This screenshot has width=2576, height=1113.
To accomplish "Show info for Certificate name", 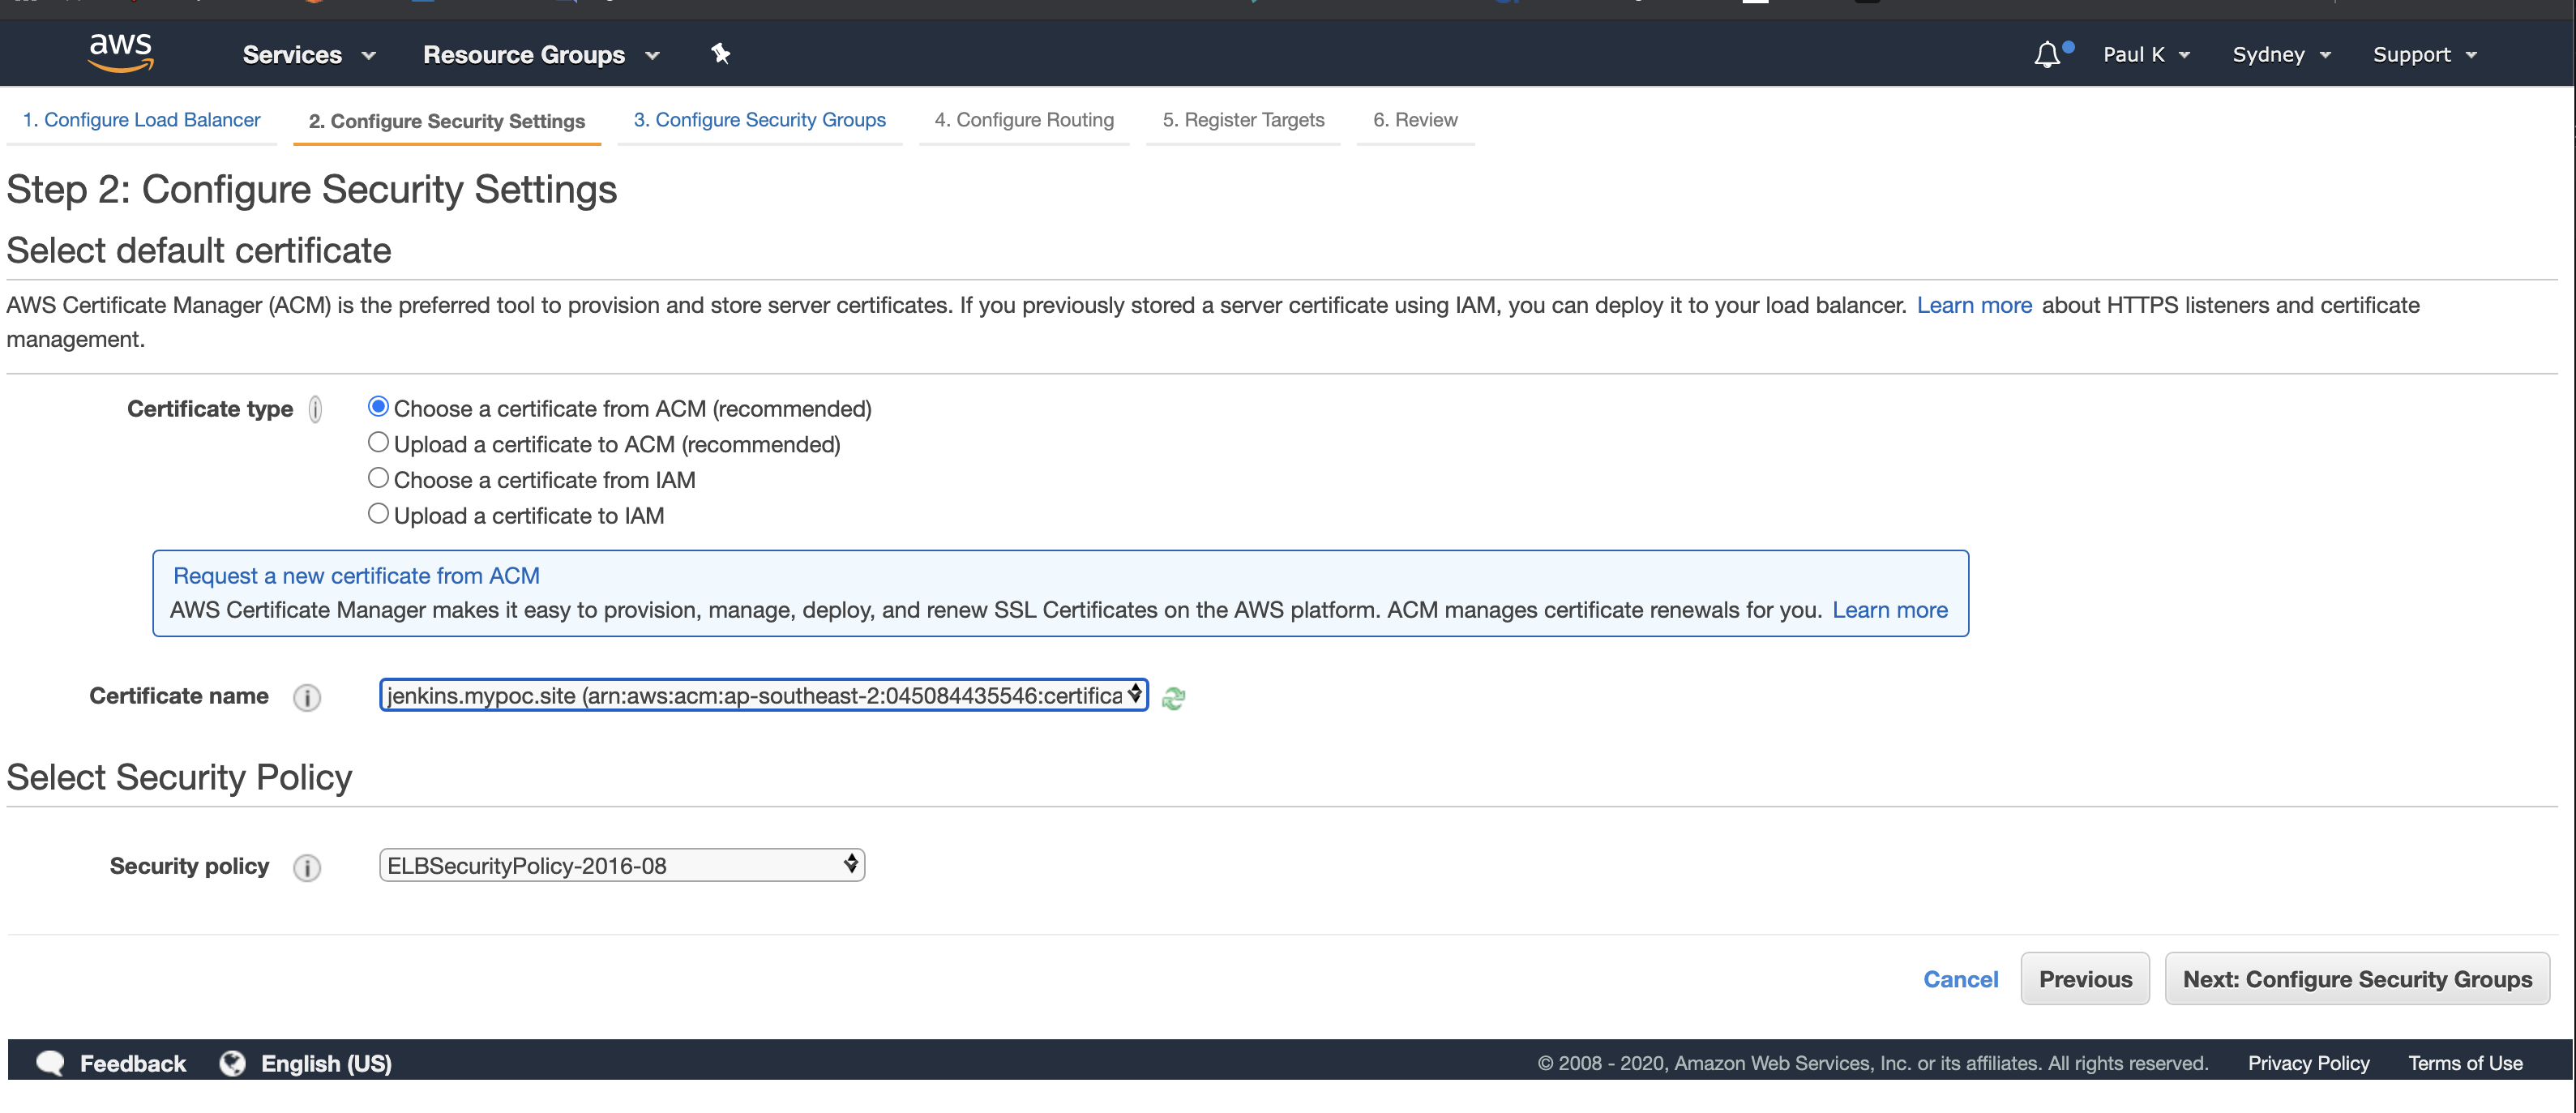I will coord(307,697).
